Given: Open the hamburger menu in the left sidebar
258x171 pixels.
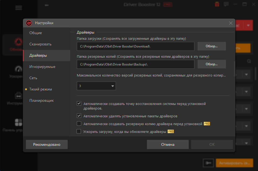Looking at the screenshot, I should tap(19, 8).
